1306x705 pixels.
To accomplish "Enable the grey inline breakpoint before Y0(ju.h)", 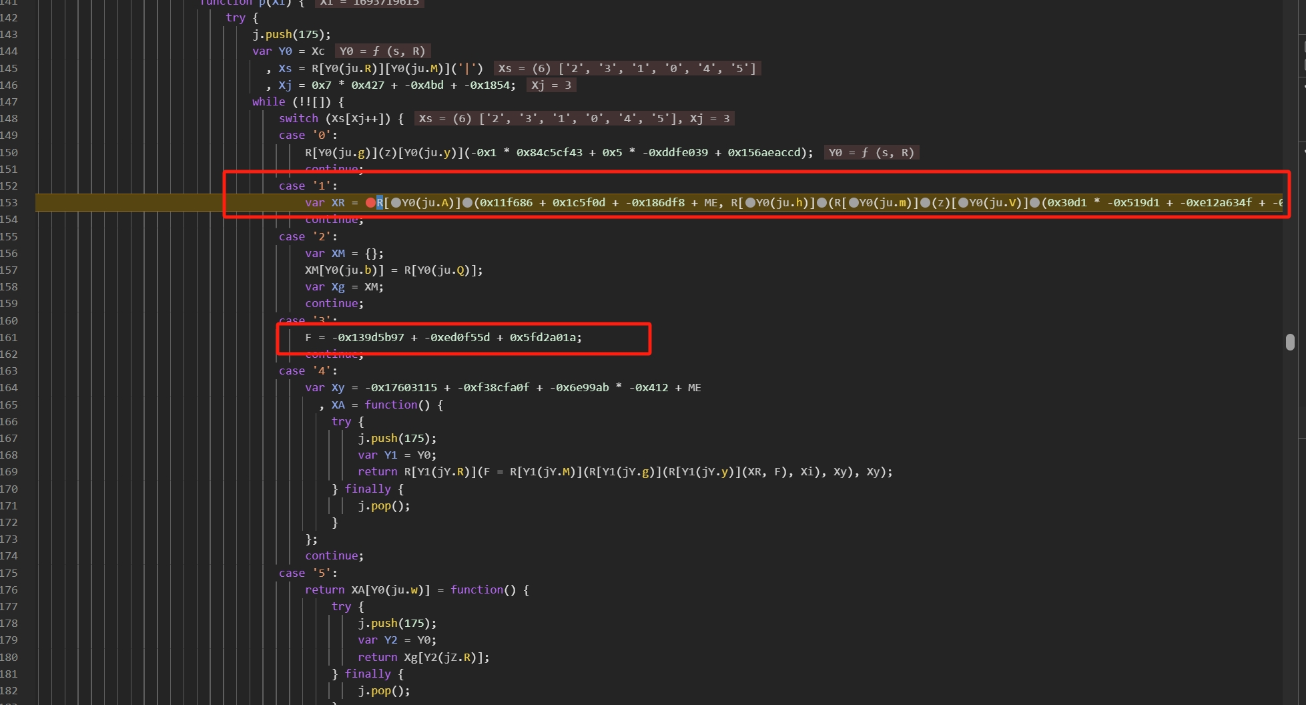I will [x=750, y=203].
